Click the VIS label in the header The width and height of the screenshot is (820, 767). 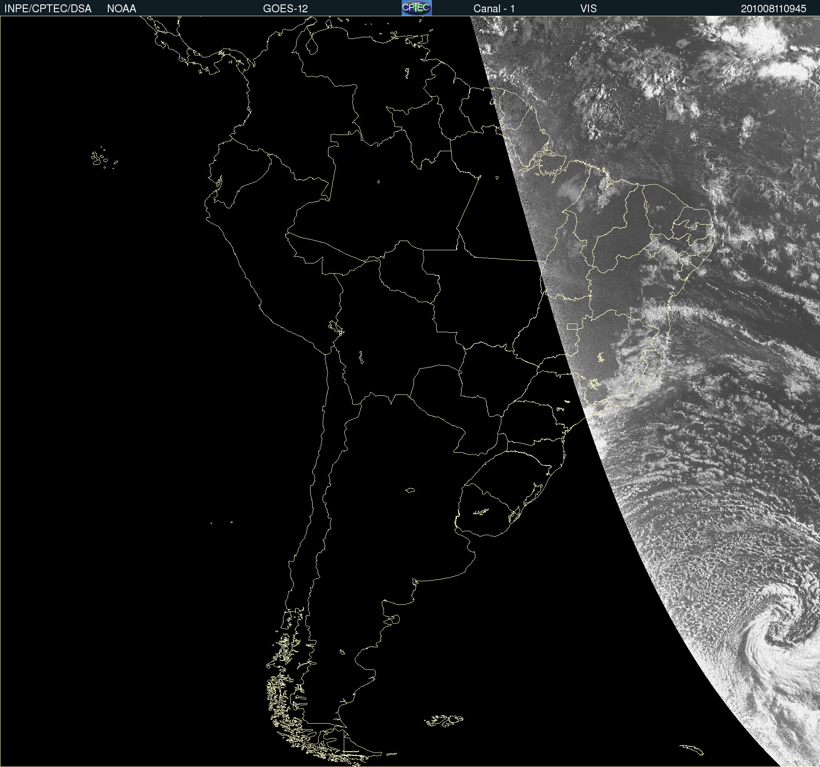coord(588,9)
